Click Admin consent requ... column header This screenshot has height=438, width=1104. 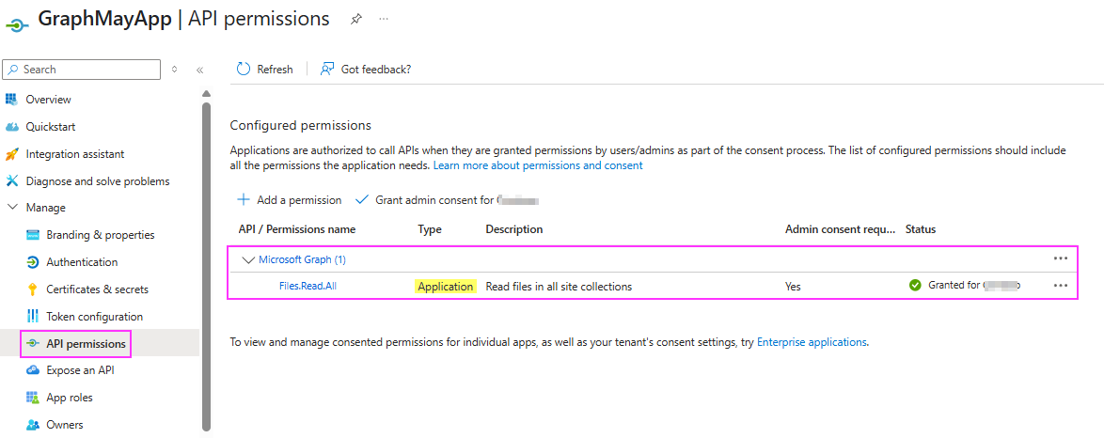pos(840,229)
